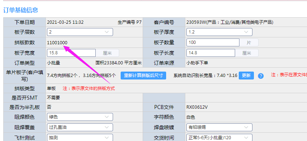Click the 是否开SMT label cell

point(25,97)
